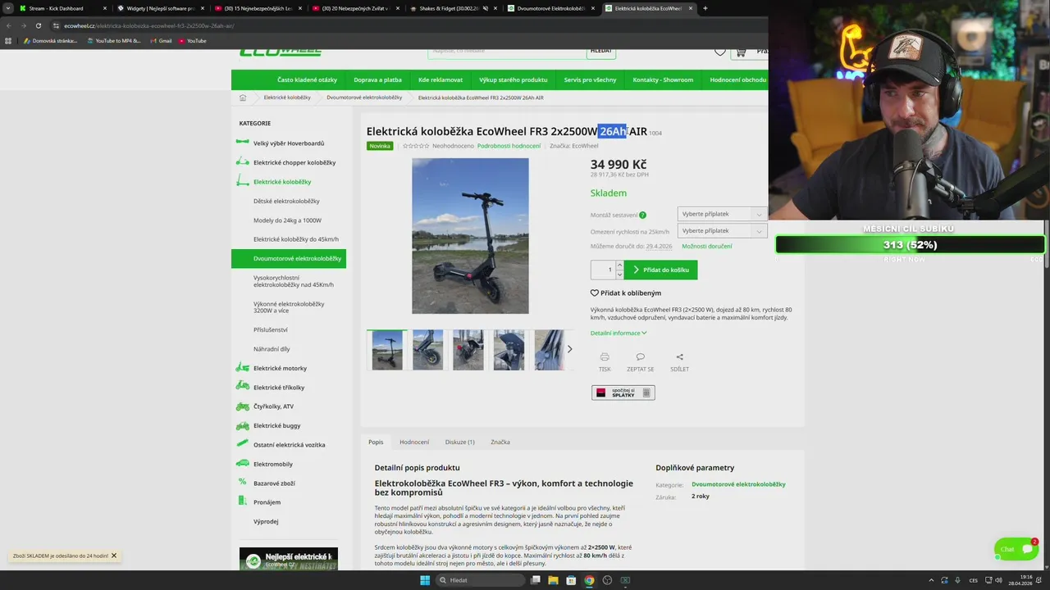Open the home breadcrumb icon
Image resolution: width=1050 pixels, height=590 pixels.
243,98
